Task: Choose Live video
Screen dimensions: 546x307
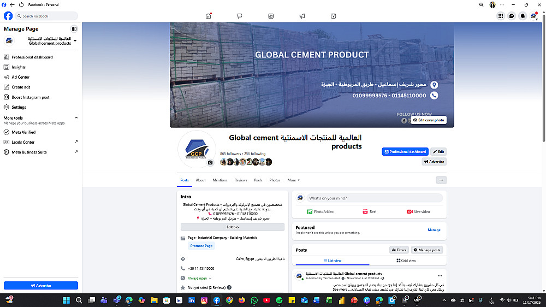Action: pyautogui.click(x=418, y=212)
